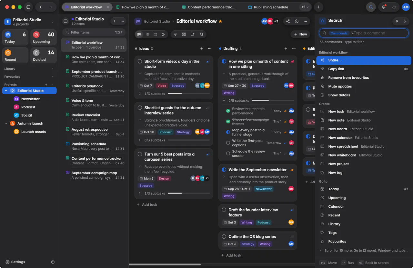Open the board filter icon
413x268 pixels.
(x=176, y=34)
